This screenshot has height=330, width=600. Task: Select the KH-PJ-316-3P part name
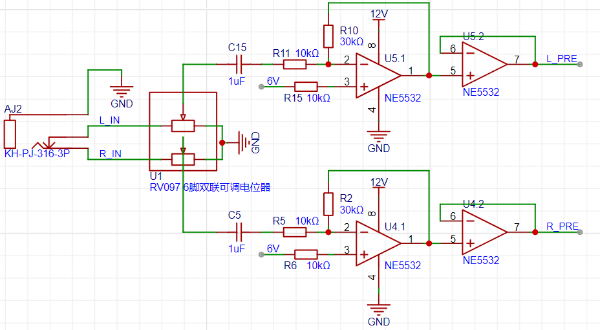(x=37, y=154)
